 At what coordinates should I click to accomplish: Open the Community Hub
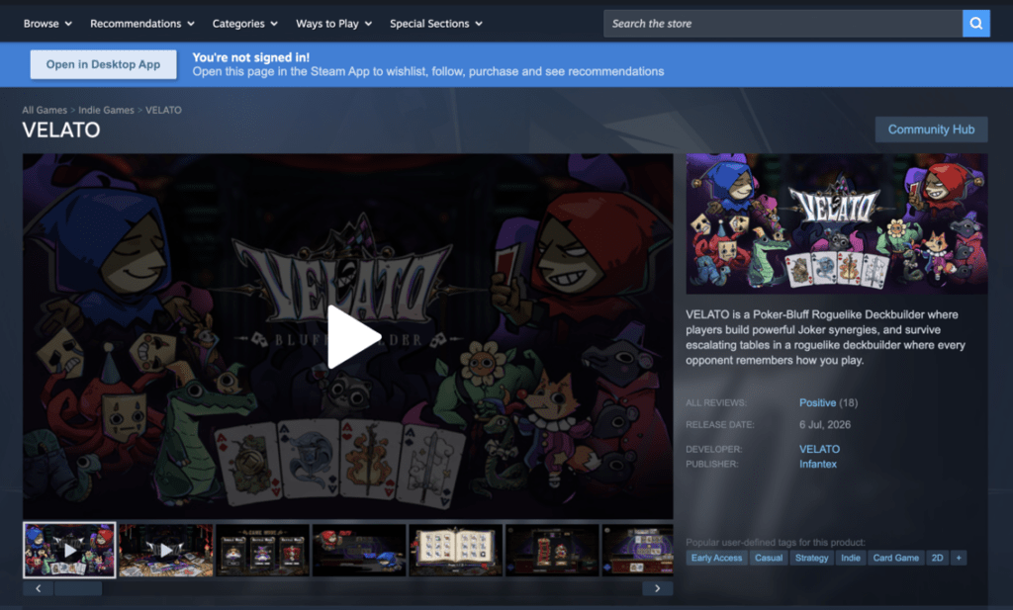pyautogui.click(x=931, y=130)
